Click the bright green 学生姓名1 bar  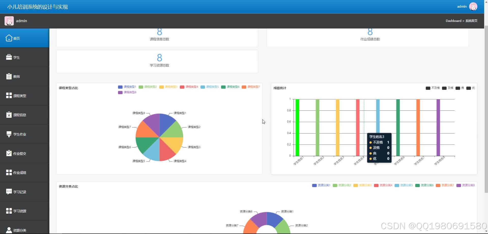pyautogui.click(x=297, y=127)
